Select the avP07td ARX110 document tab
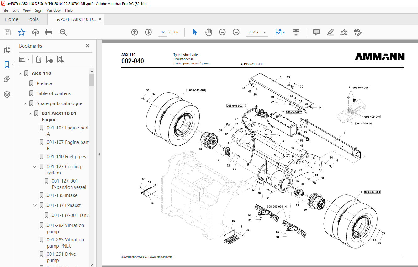418x267 pixels. [x=76, y=19]
